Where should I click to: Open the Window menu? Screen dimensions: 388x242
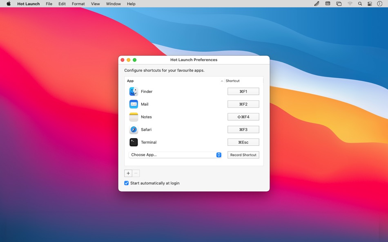point(113,4)
